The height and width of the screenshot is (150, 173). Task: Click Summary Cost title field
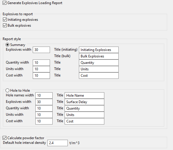(99, 76)
